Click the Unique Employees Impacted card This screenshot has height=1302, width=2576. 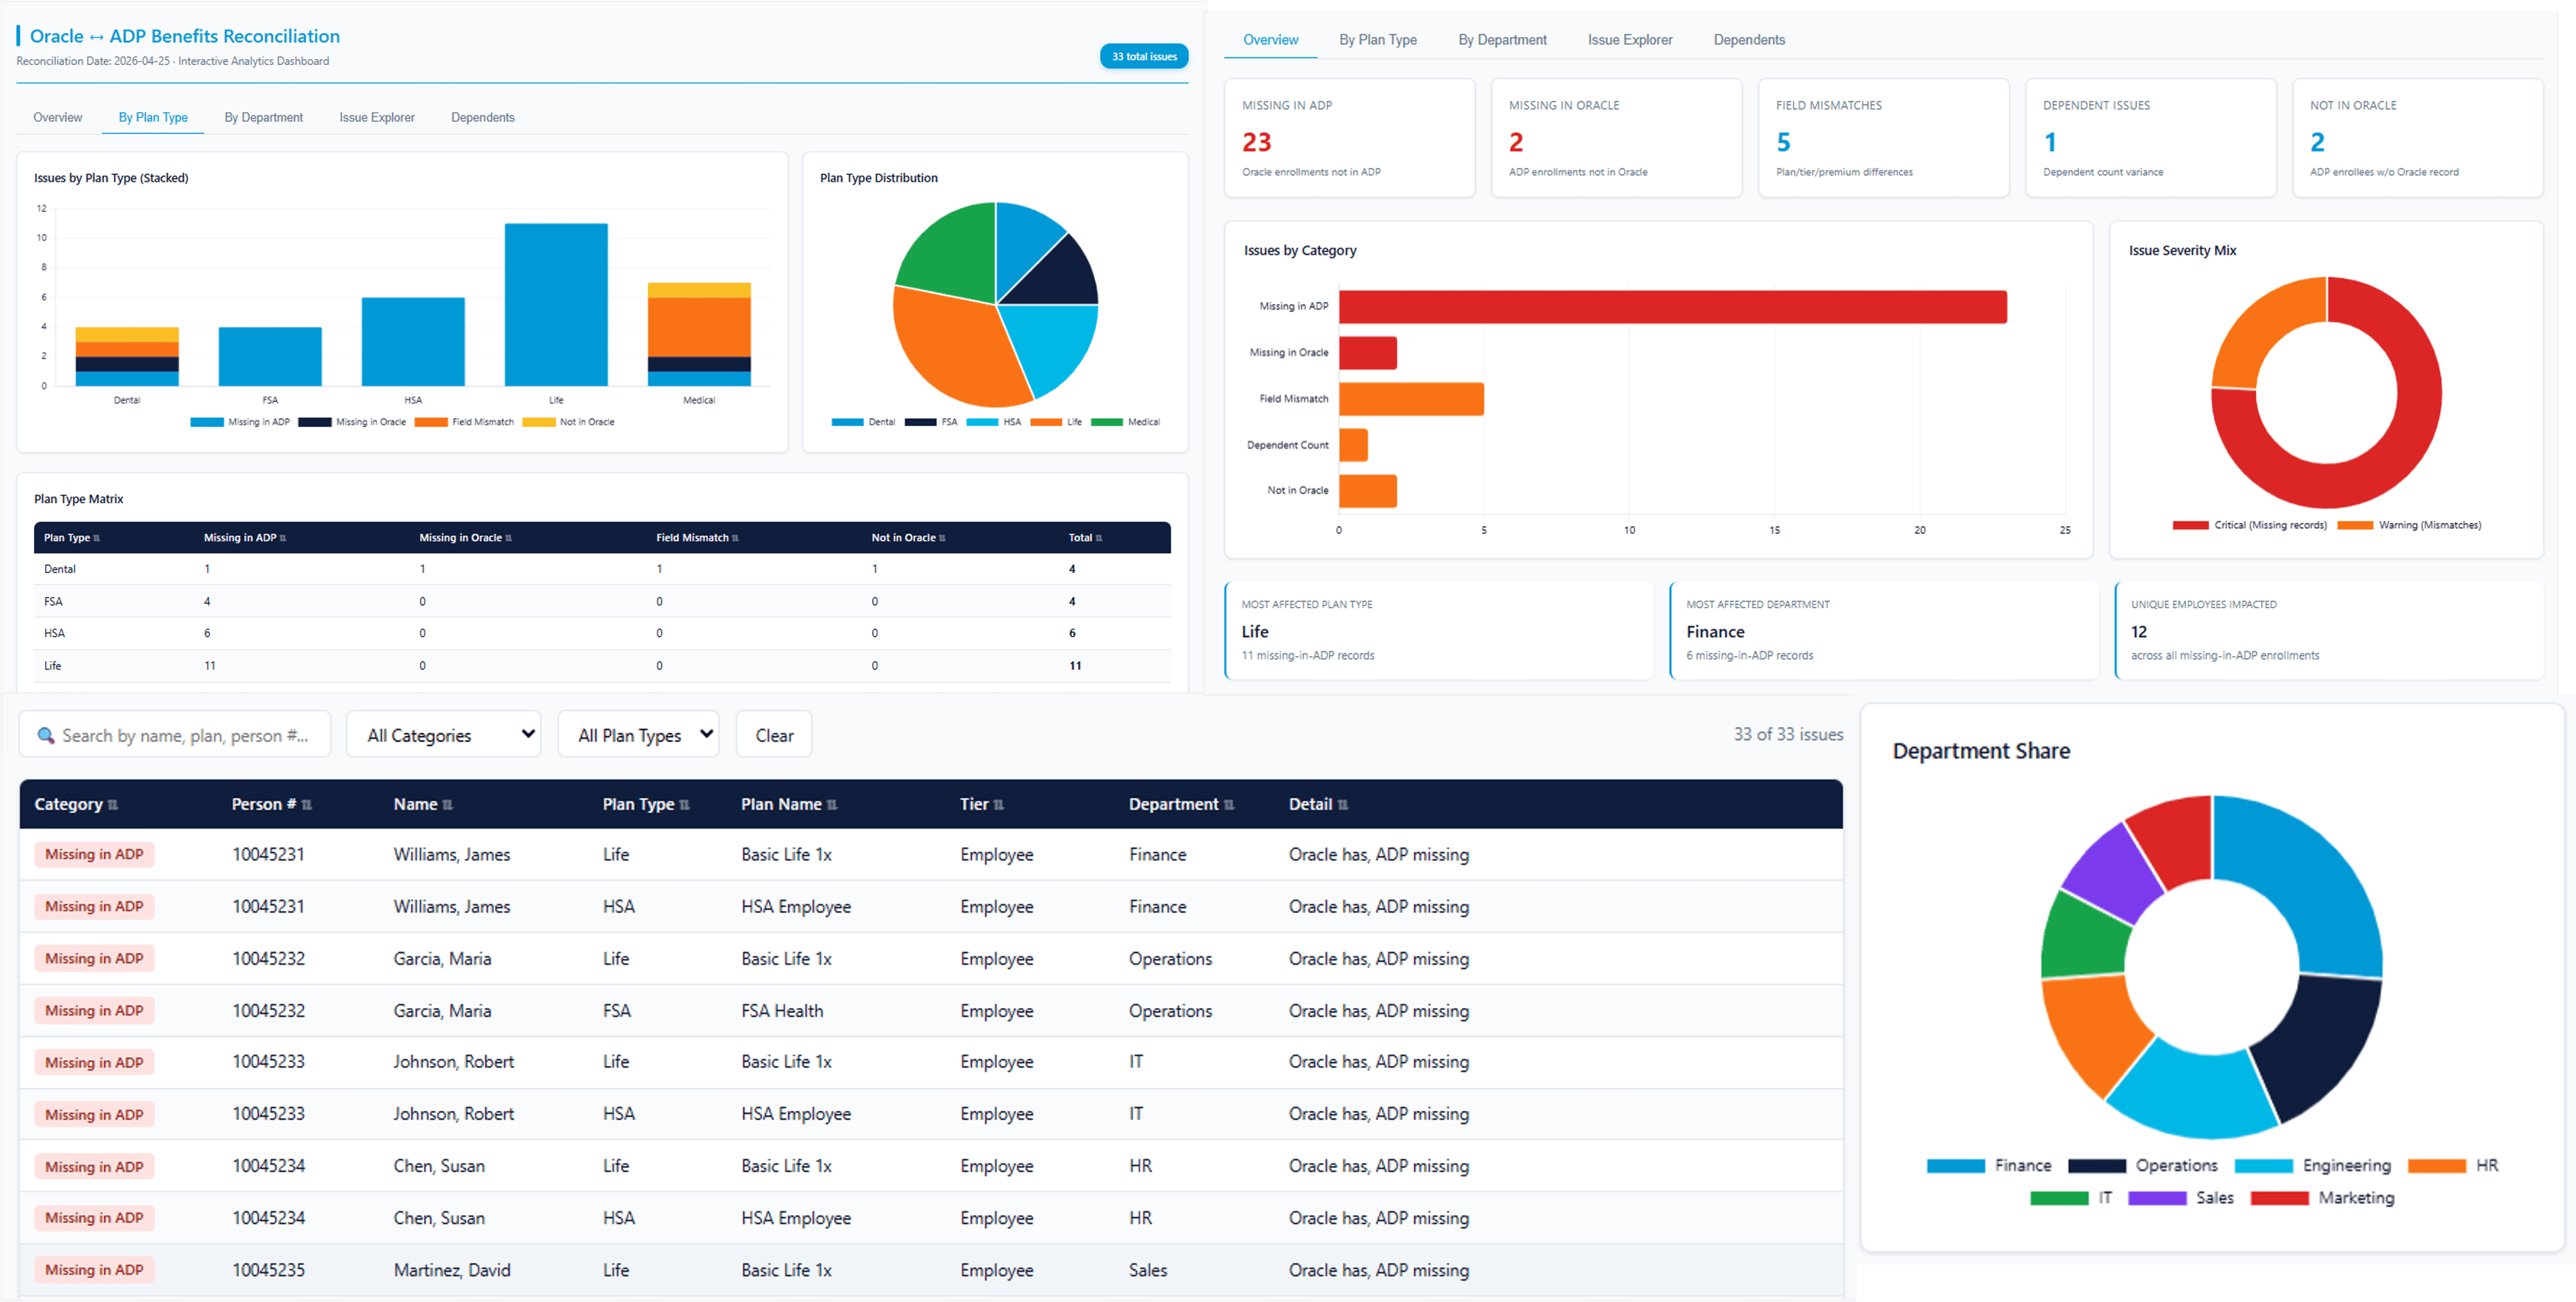click(x=2329, y=631)
